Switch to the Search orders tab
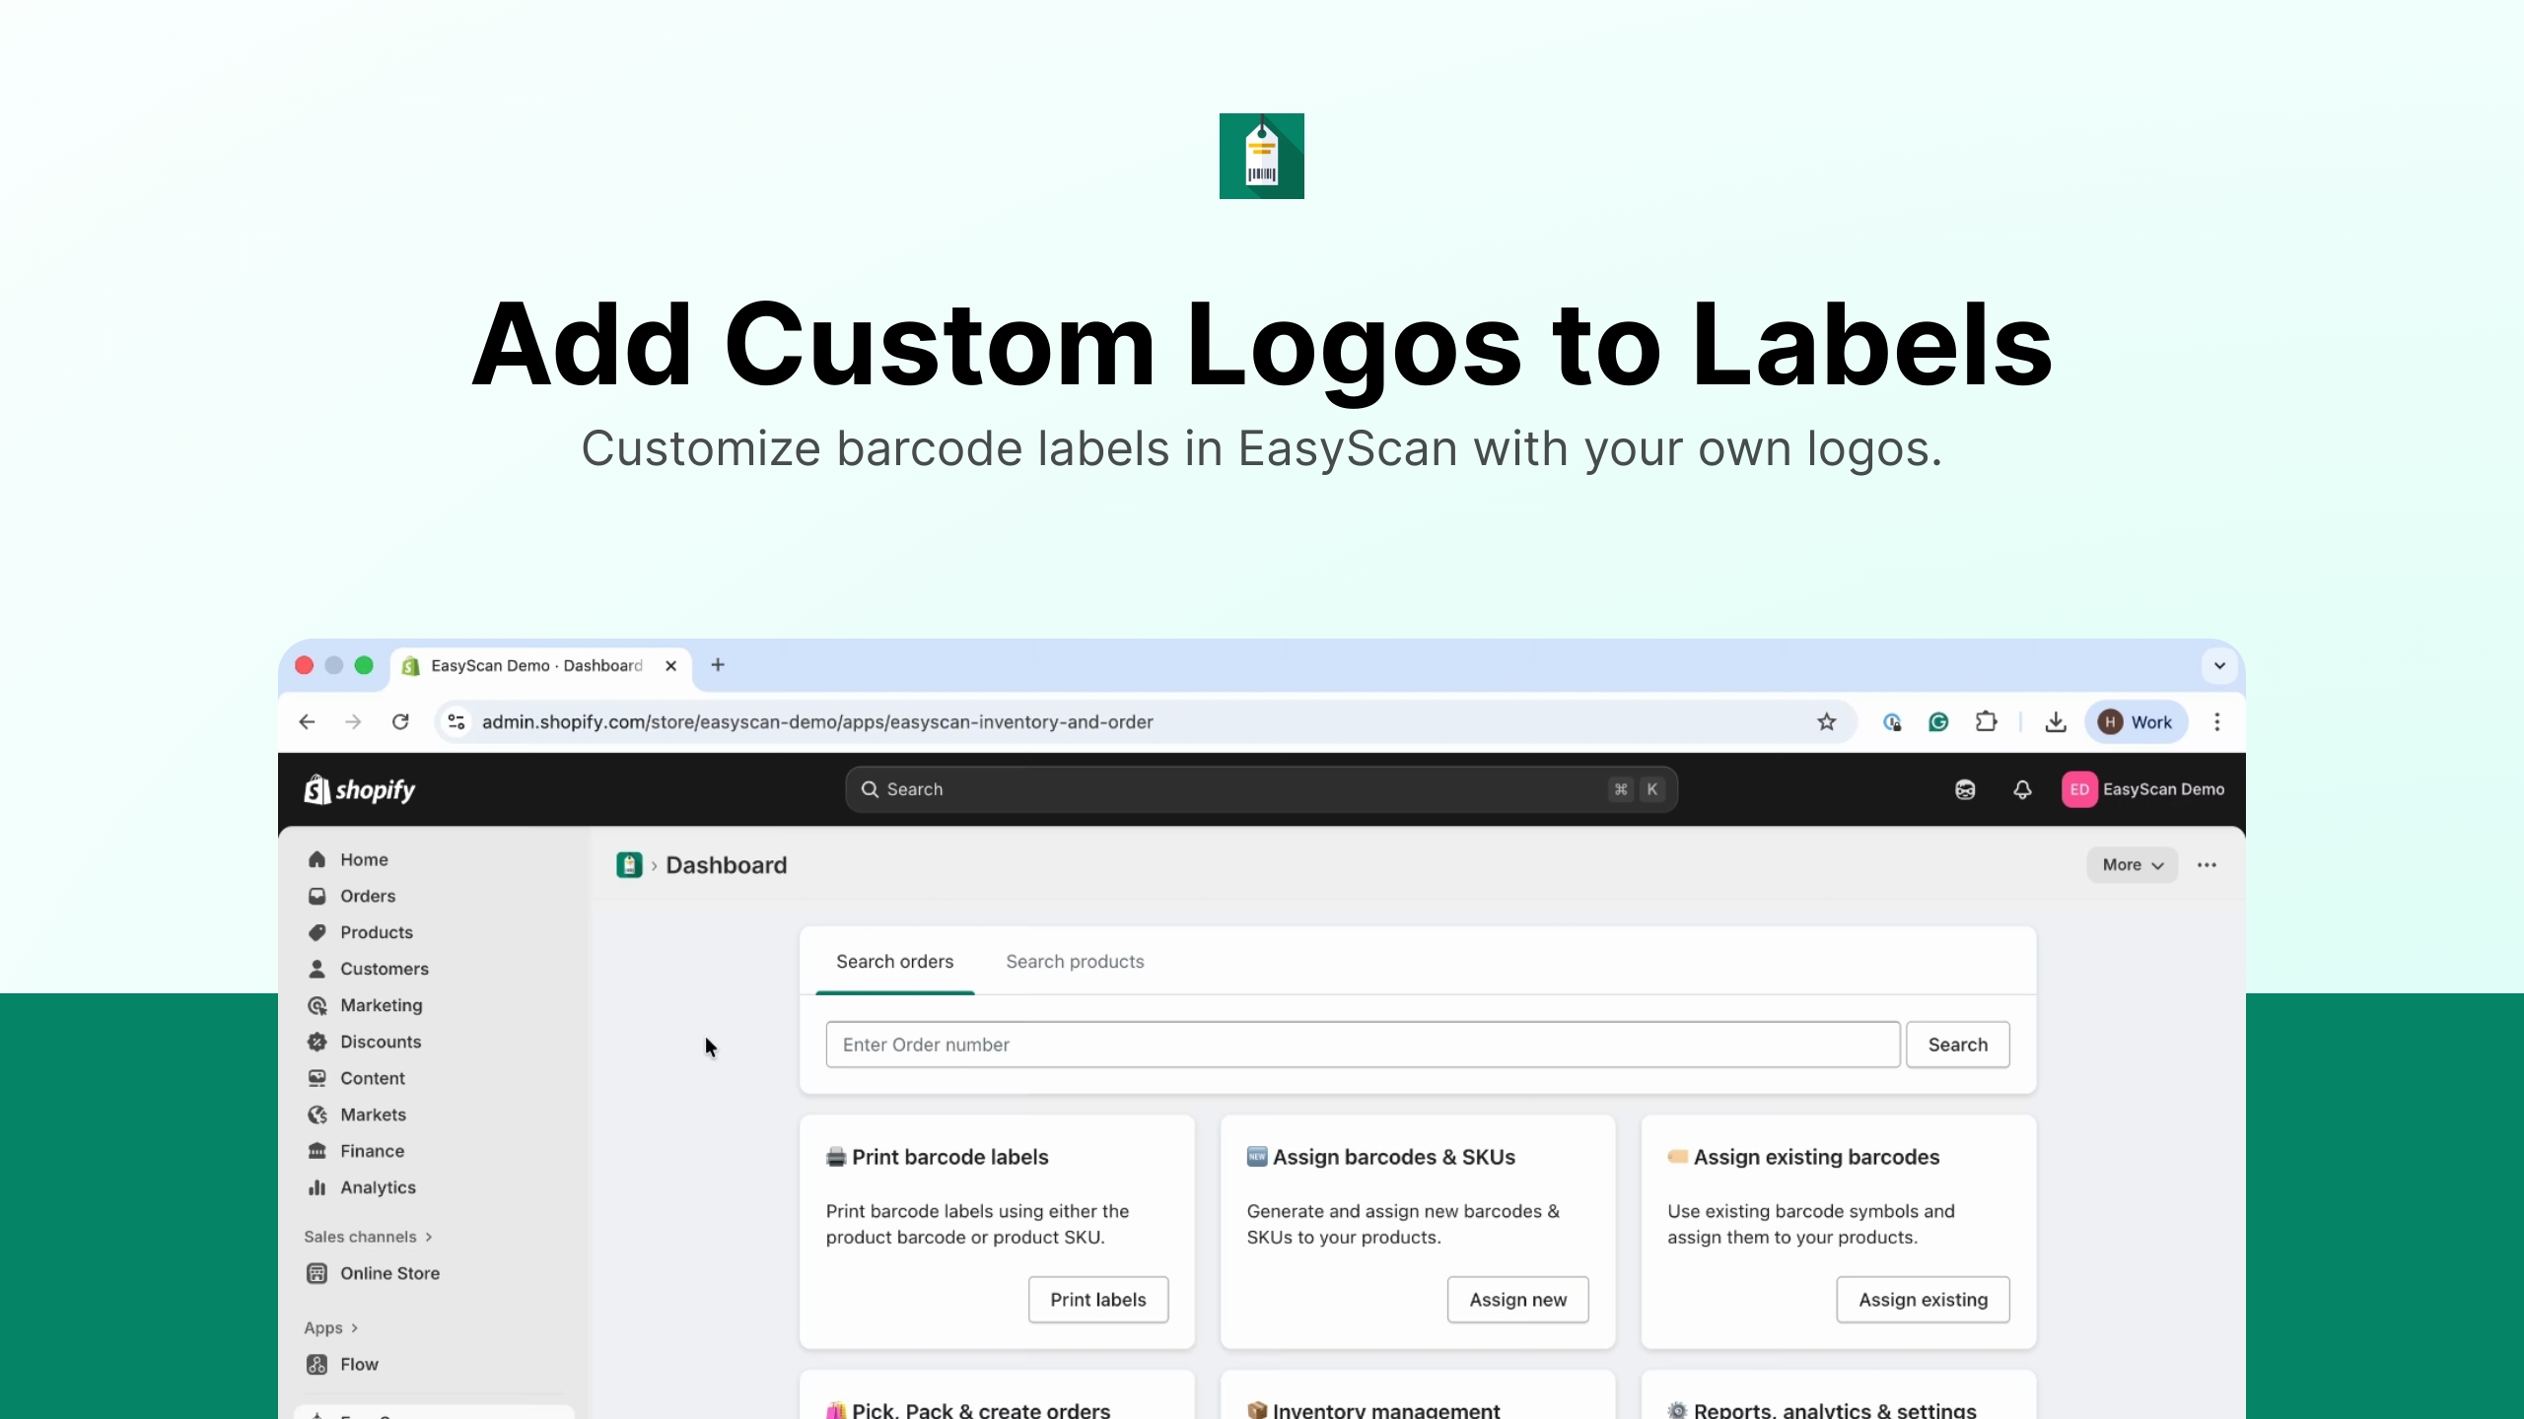This screenshot has width=2524, height=1419. (x=895, y=962)
